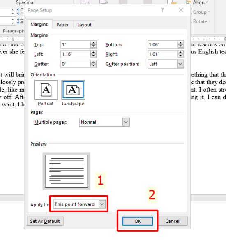Screen dimensions: 226x243
Task: Open the Multiple pages dropdown
Action: pos(104,122)
